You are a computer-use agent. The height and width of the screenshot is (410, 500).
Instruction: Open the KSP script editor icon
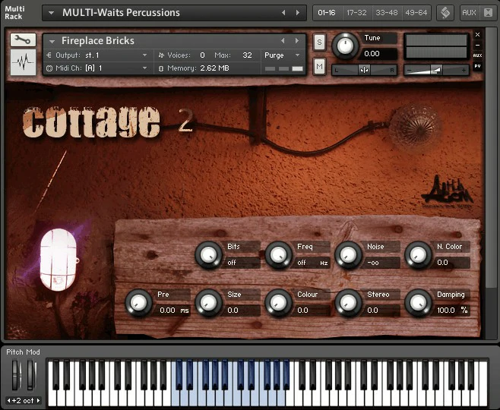click(445, 13)
